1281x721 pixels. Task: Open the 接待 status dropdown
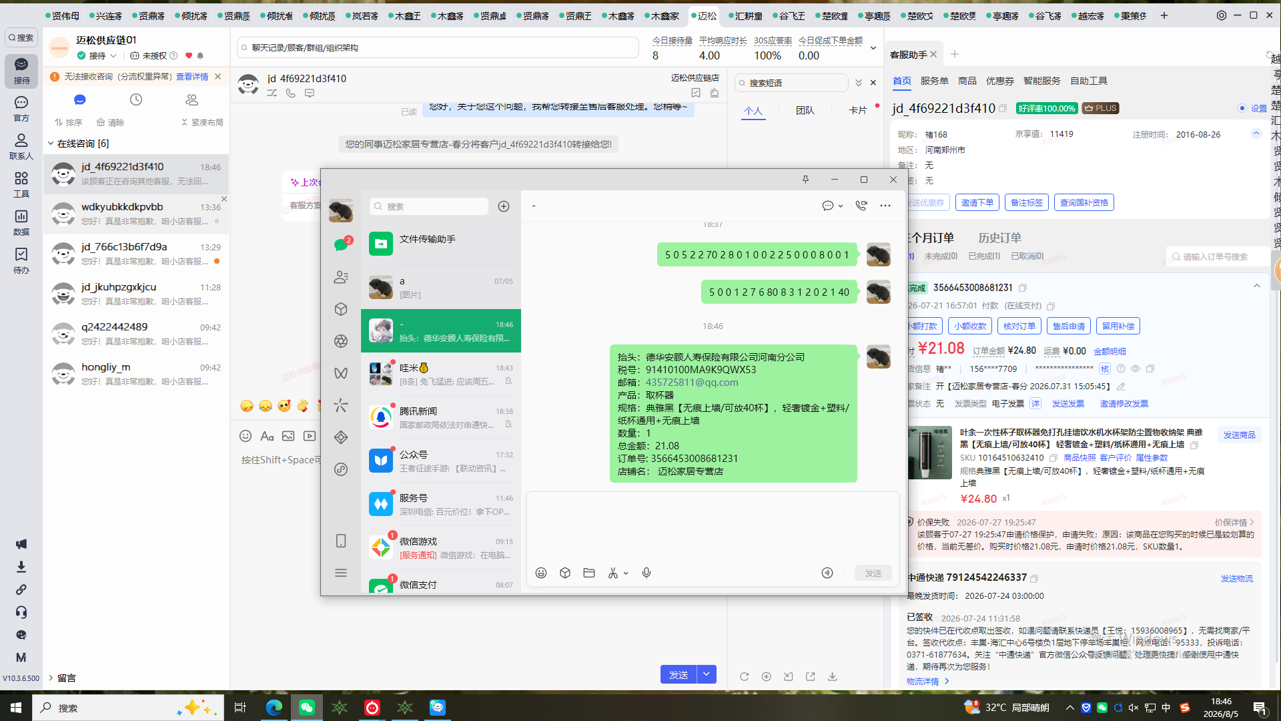click(x=97, y=56)
